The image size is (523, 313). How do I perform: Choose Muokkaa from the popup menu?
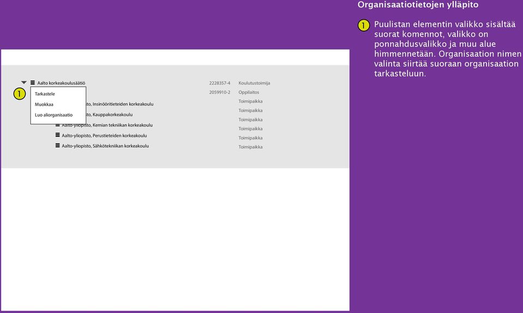click(44, 104)
